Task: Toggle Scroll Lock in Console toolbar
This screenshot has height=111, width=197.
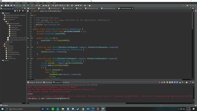Action: [170, 82]
